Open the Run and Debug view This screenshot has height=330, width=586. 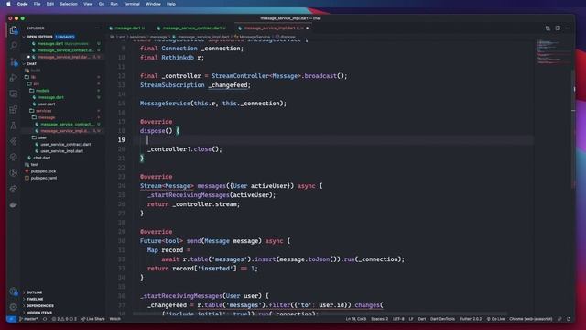click(14, 78)
